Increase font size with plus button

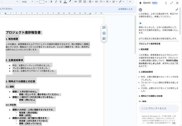46,2
